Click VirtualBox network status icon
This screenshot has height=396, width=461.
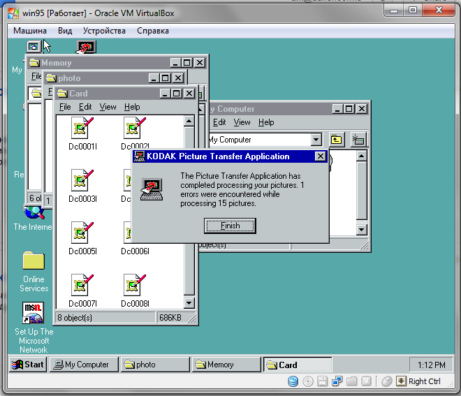click(337, 381)
